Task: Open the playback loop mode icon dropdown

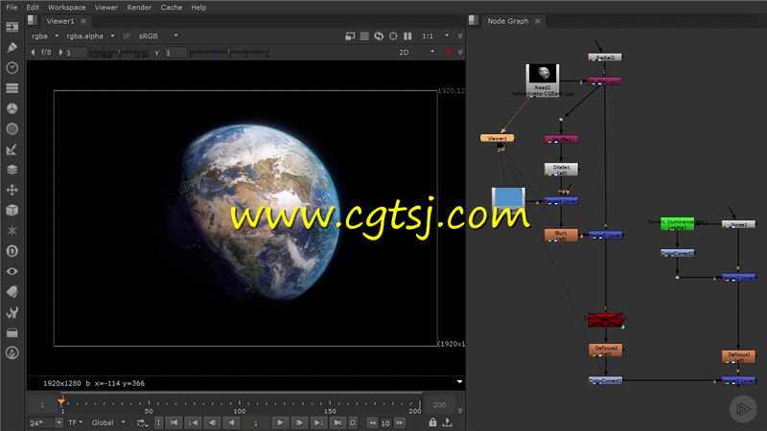Action: tap(142, 422)
